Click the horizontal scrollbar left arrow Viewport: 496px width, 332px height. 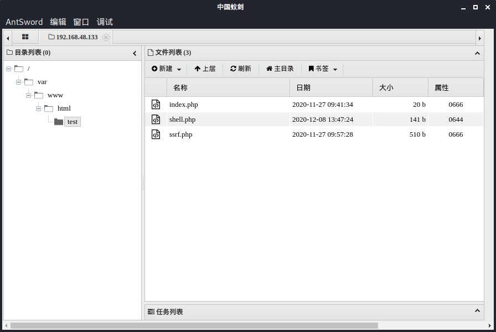coord(6,325)
